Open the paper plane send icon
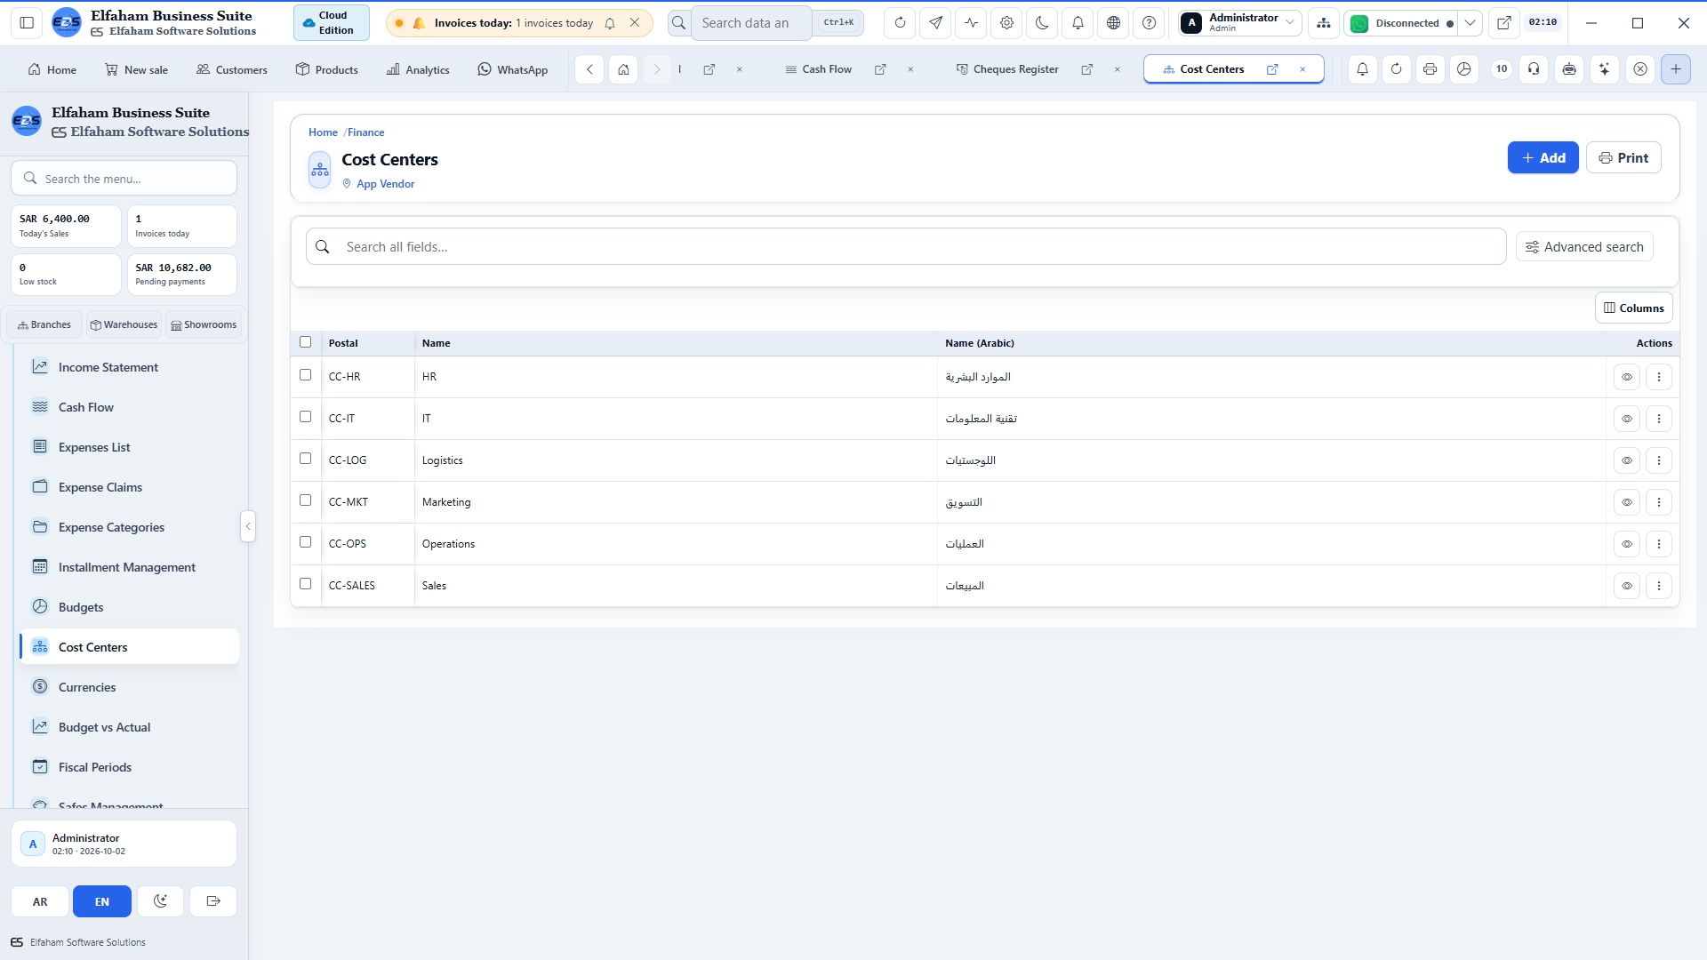The height and width of the screenshot is (960, 1707). pyautogui.click(x=935, y=23)
